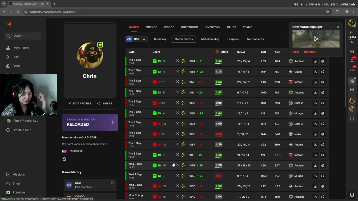Open Chrome tab search dropdown
358x201 pixels.
click(x=3, y=4)
